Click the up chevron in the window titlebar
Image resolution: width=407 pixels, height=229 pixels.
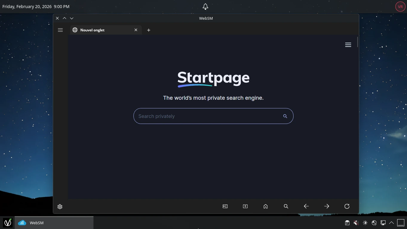64,18
